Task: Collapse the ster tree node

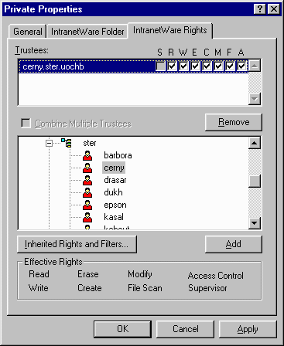Action: click(x=49, y=143)
